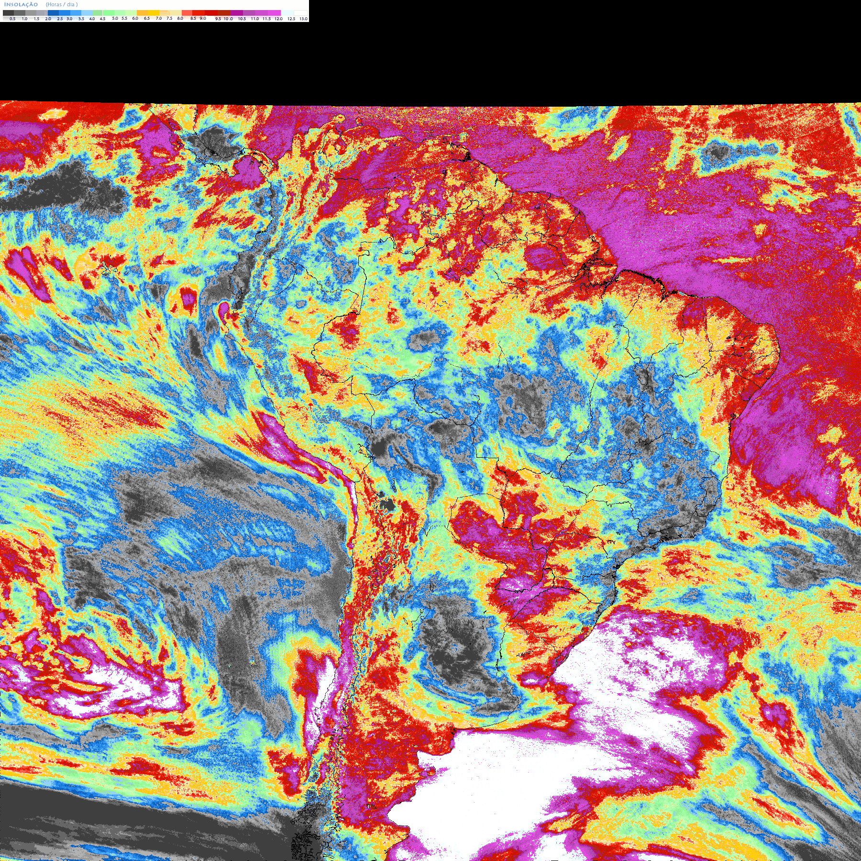Click the '12.5' legend value
This screenshot has height=861, width=861.
pyautogui.click(x=291, y=19)
